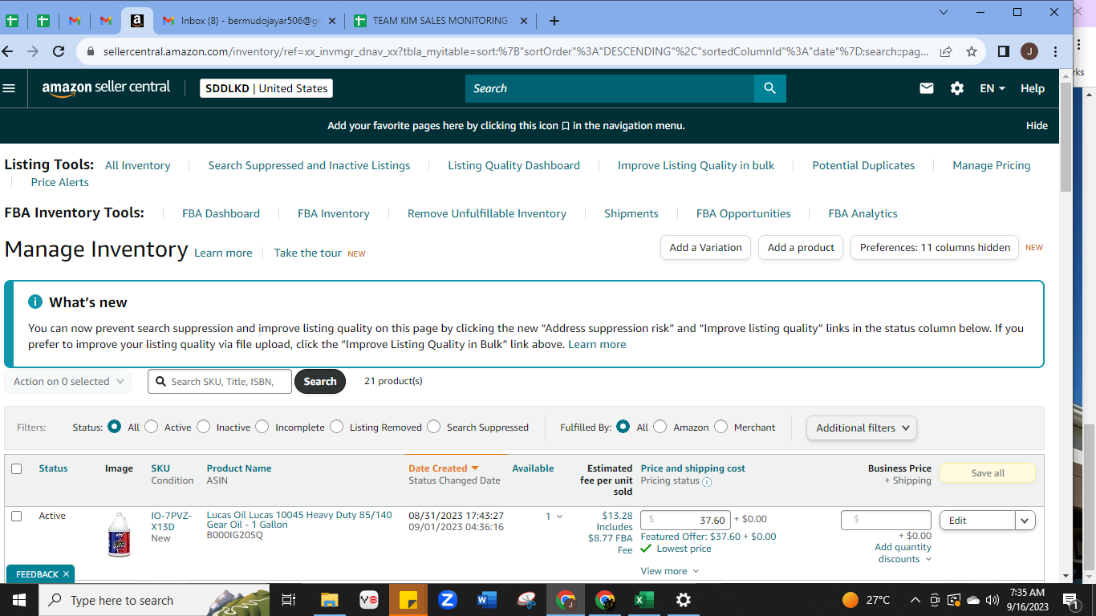Select the 'Incomplete' status filter
This screenshot has width=1096, height=616.
262,427
